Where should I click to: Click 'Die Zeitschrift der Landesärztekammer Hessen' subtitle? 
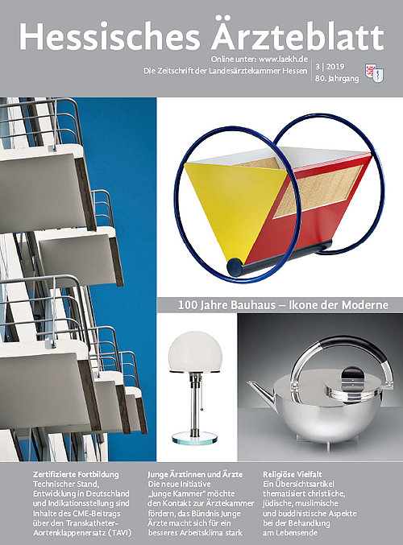point(226,71)
